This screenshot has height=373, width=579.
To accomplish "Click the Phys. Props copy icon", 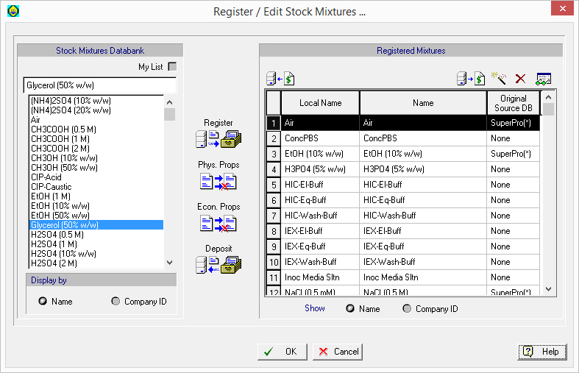I will 219,182.
